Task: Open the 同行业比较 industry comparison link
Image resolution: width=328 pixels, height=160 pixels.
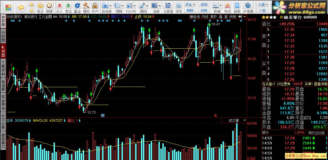Action: 317,132
